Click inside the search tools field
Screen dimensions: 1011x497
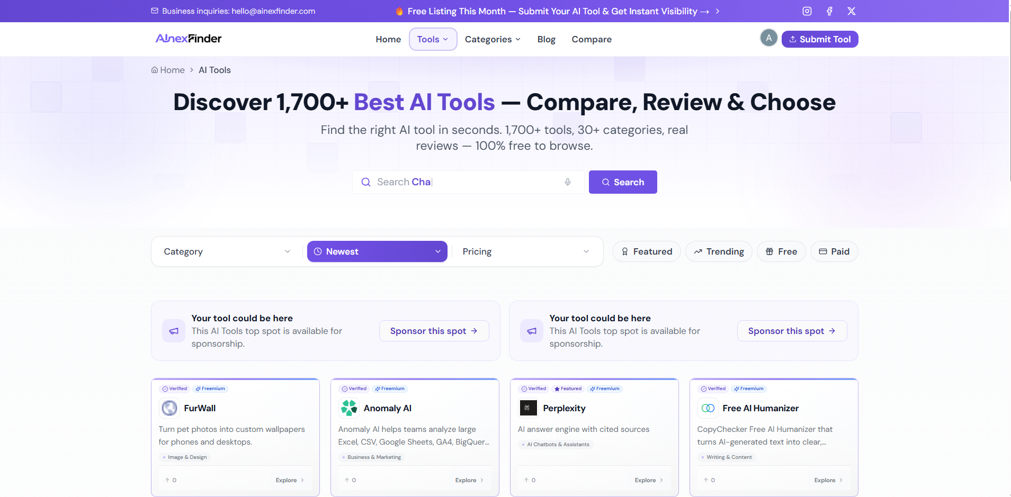pyautogui.click(x=468, y=182)
